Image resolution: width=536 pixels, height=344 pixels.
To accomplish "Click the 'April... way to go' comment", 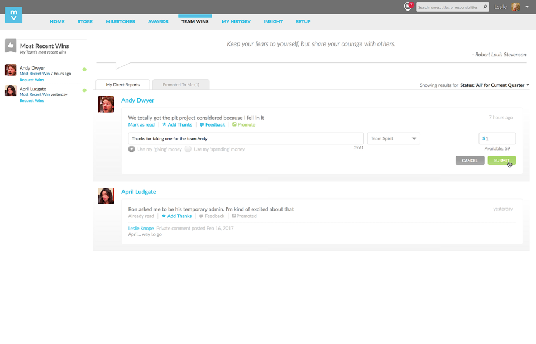I will point(145,235).
